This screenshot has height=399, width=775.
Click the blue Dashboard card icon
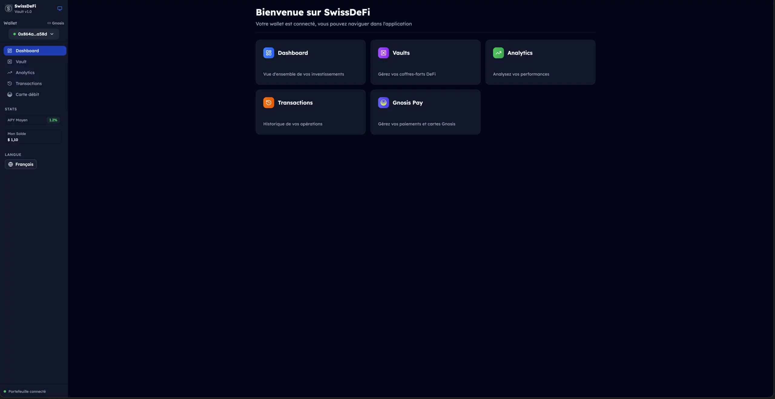(269, 53)
